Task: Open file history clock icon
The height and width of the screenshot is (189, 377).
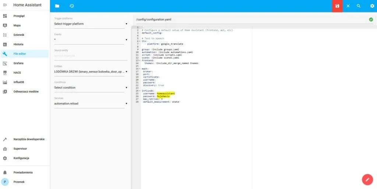Action: 72,6
